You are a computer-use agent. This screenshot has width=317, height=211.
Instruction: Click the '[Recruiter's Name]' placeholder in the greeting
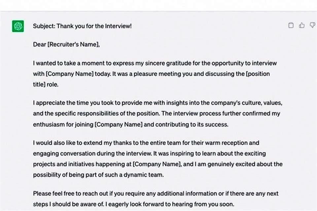73,45
